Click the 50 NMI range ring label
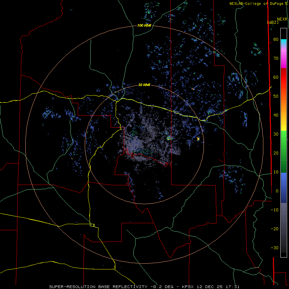 144,85
